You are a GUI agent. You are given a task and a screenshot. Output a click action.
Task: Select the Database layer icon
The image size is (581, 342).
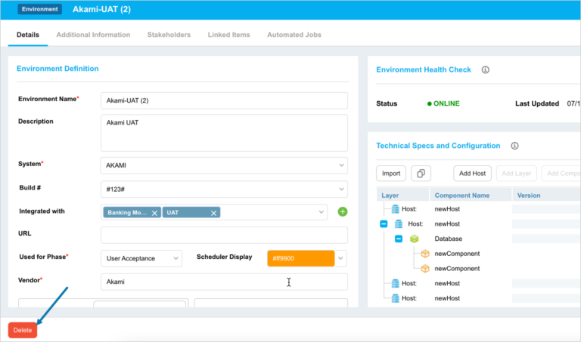tap(415, 239)
